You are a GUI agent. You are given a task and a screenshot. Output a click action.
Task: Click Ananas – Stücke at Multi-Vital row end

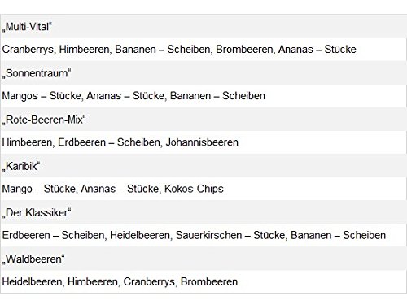tap(317, 50)
